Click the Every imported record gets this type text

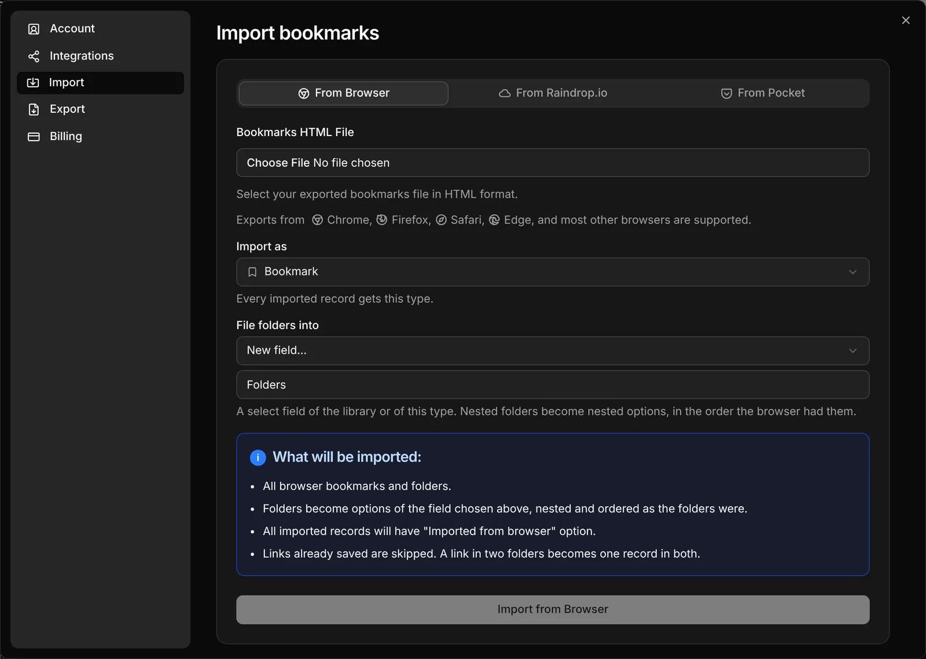click(x=335, y=299)
